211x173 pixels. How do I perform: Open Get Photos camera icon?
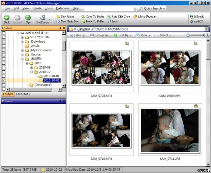click(43, 17)
